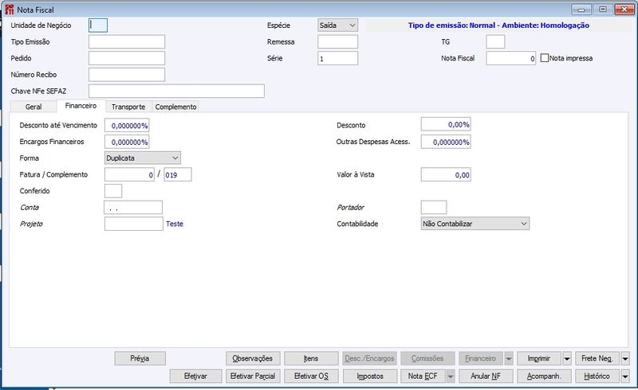Click the Desconto percentage field

tap(446, 124)
